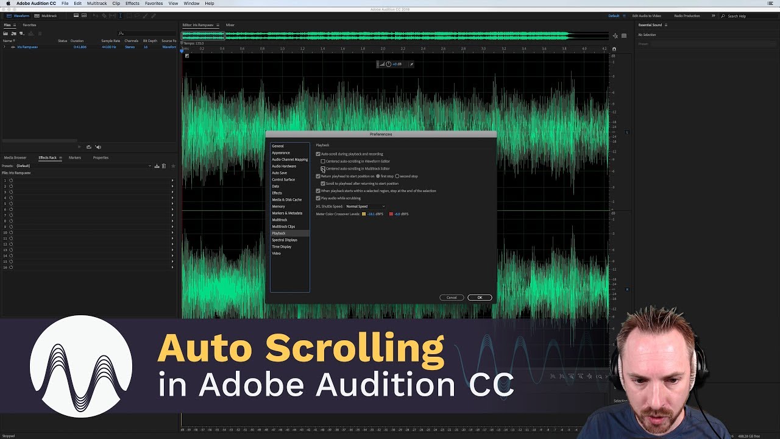
Task: Open Effects Rack Presets dropdown
Action: (83, 166)
